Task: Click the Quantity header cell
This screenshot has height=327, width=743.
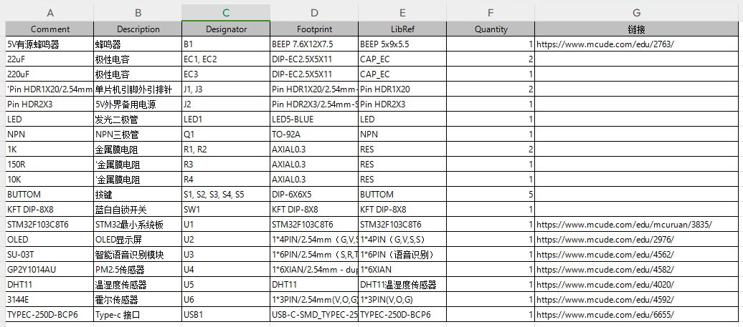Action: [x=491, y=29]
